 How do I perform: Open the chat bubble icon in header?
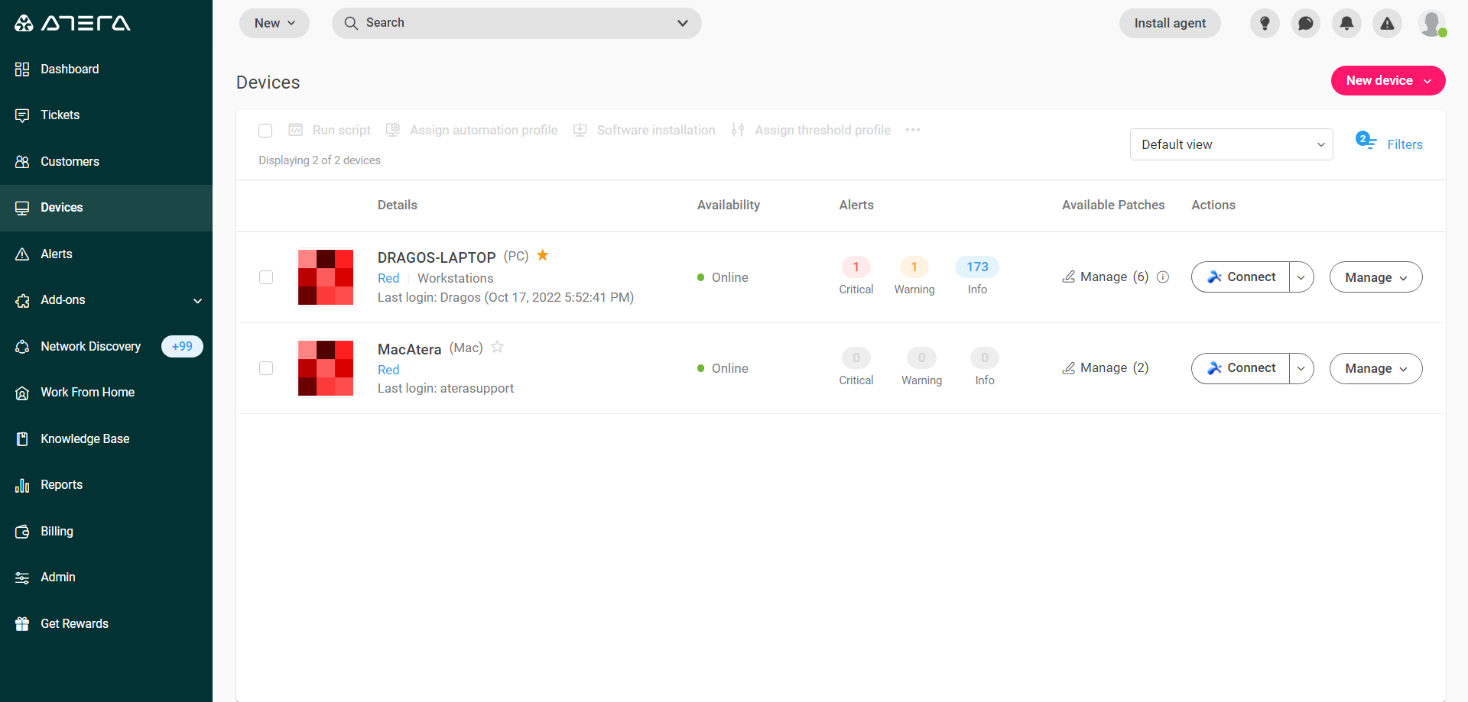(x=1306, y=23)
